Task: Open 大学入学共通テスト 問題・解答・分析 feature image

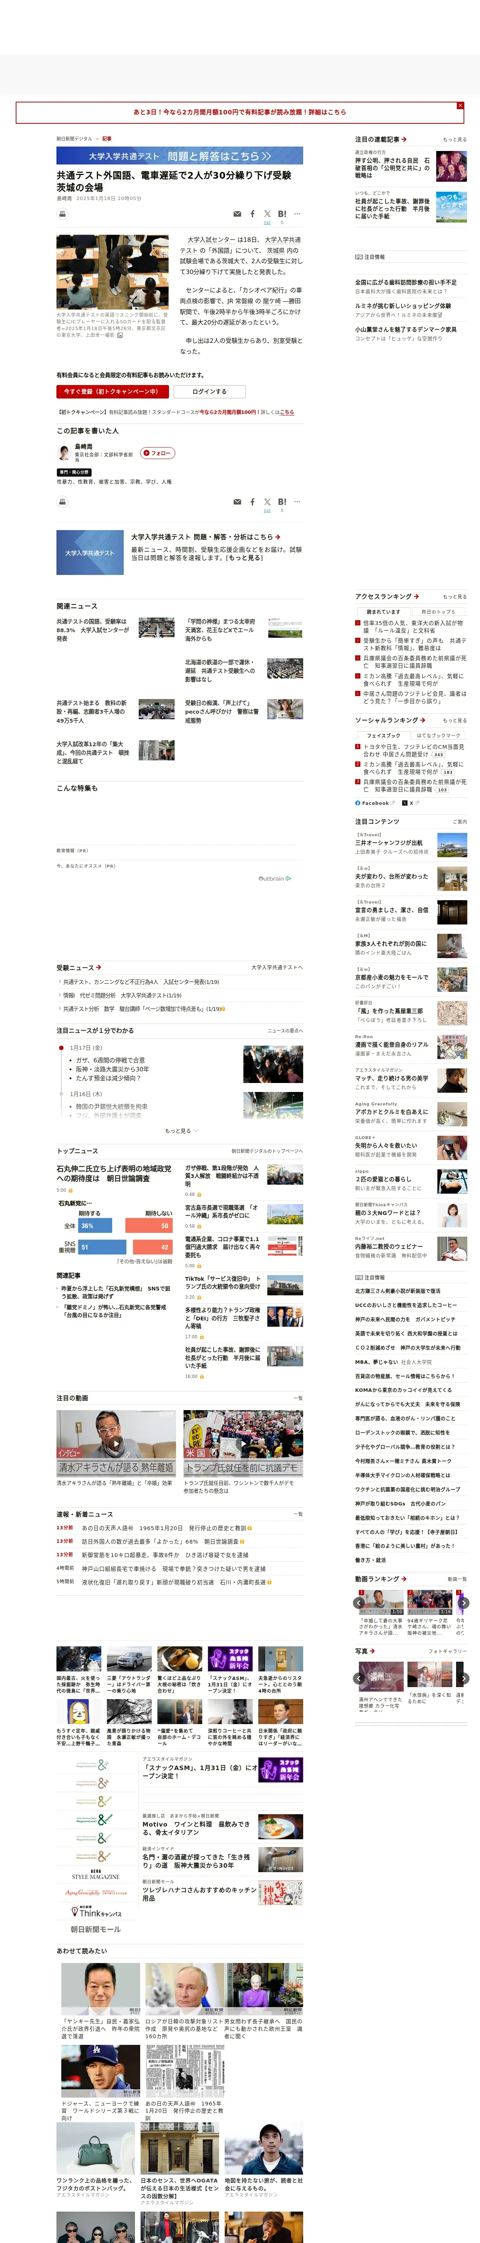Action: (x=90, y=553)
